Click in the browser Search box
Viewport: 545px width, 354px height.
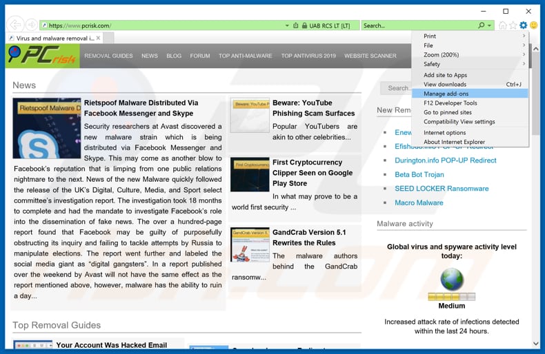tap(417, 25)
